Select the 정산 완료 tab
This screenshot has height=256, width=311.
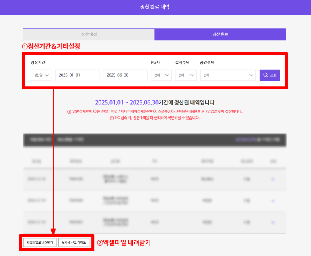(220, 34)
